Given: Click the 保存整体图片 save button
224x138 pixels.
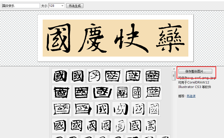Looking at the screenshot, I should pyautogui.click(x=195, y=71).
